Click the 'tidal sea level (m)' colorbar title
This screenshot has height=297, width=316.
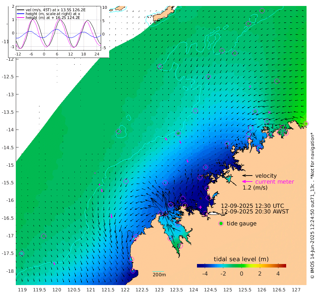[241, 259]
